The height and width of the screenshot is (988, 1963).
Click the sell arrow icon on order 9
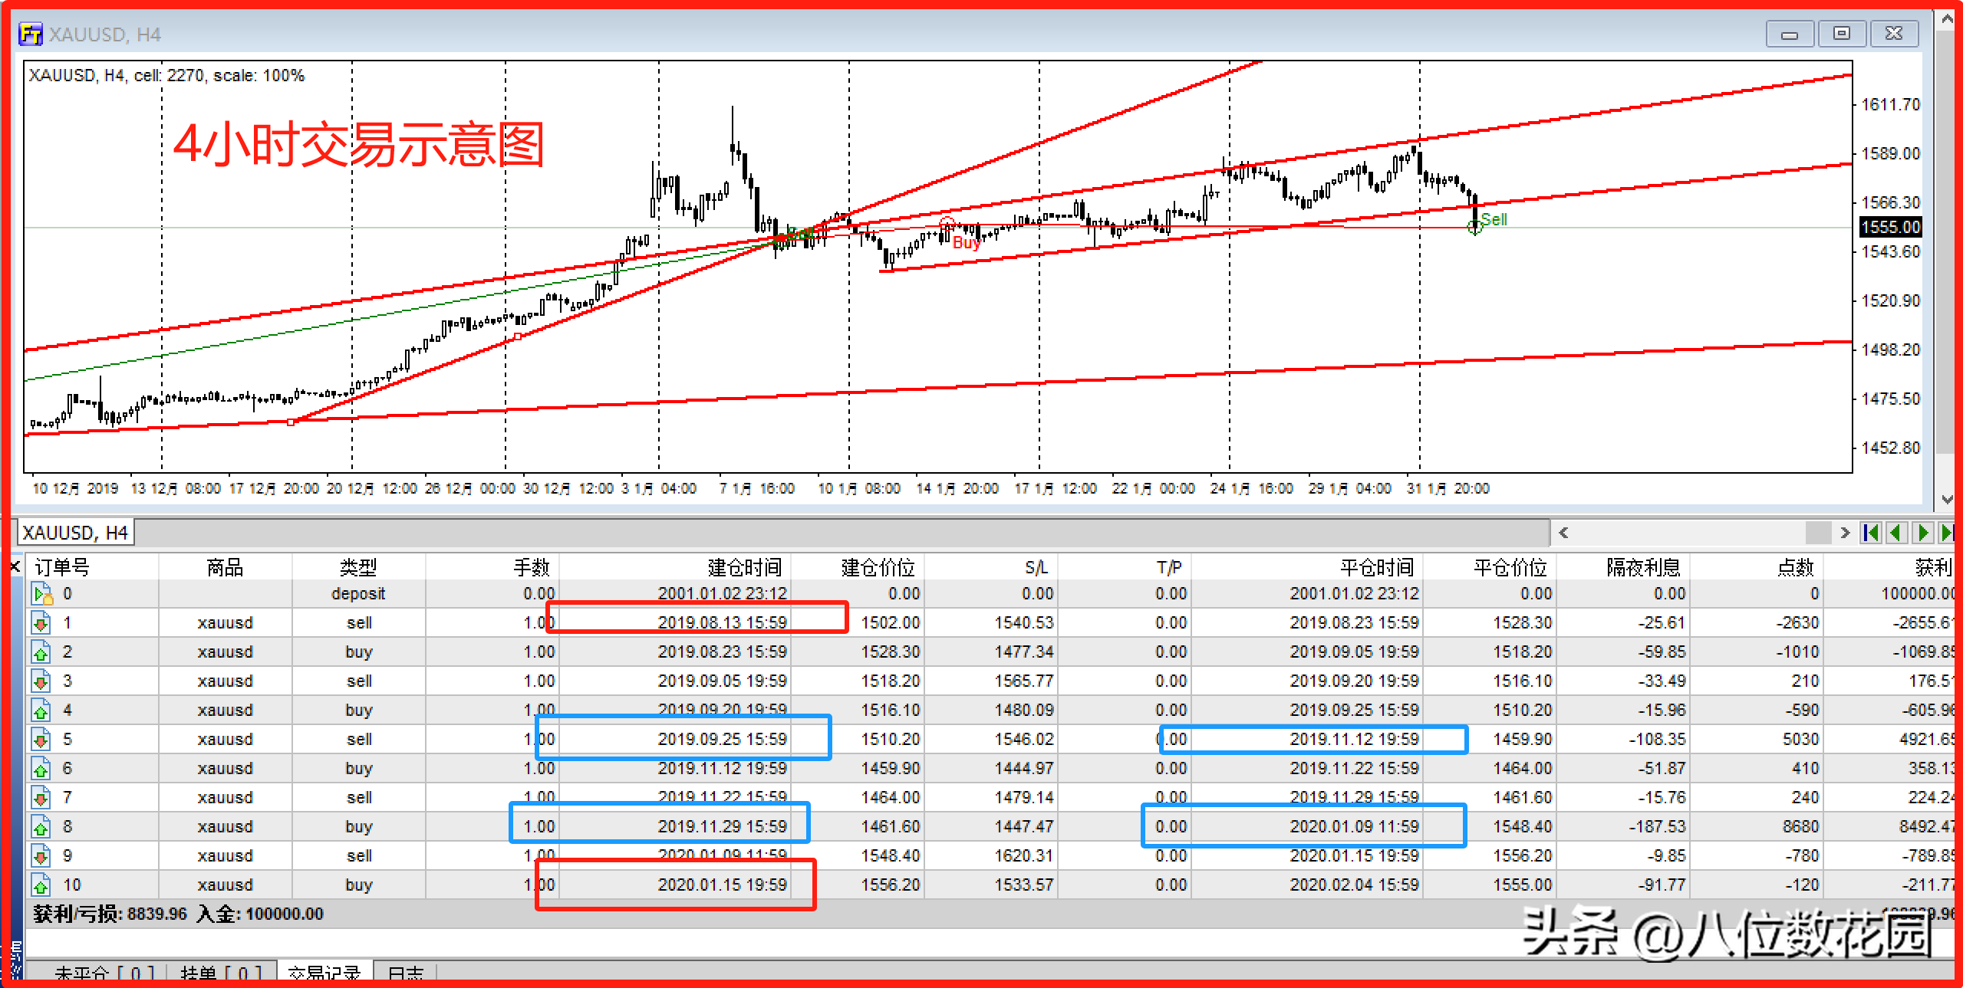point(41,856)
